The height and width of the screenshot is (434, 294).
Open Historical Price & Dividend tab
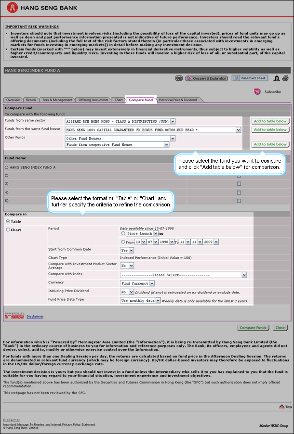click(178, 100)
